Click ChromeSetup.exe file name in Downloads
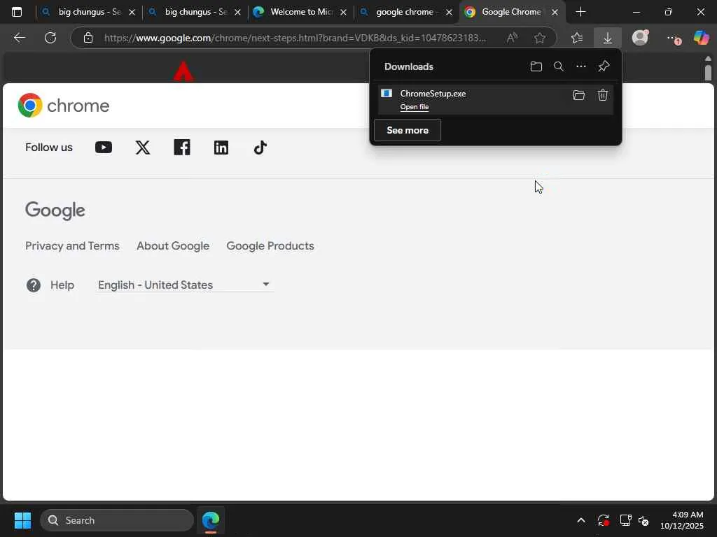Image resolution: width=717 pixels, height=537 pixels. pos(433,94)
